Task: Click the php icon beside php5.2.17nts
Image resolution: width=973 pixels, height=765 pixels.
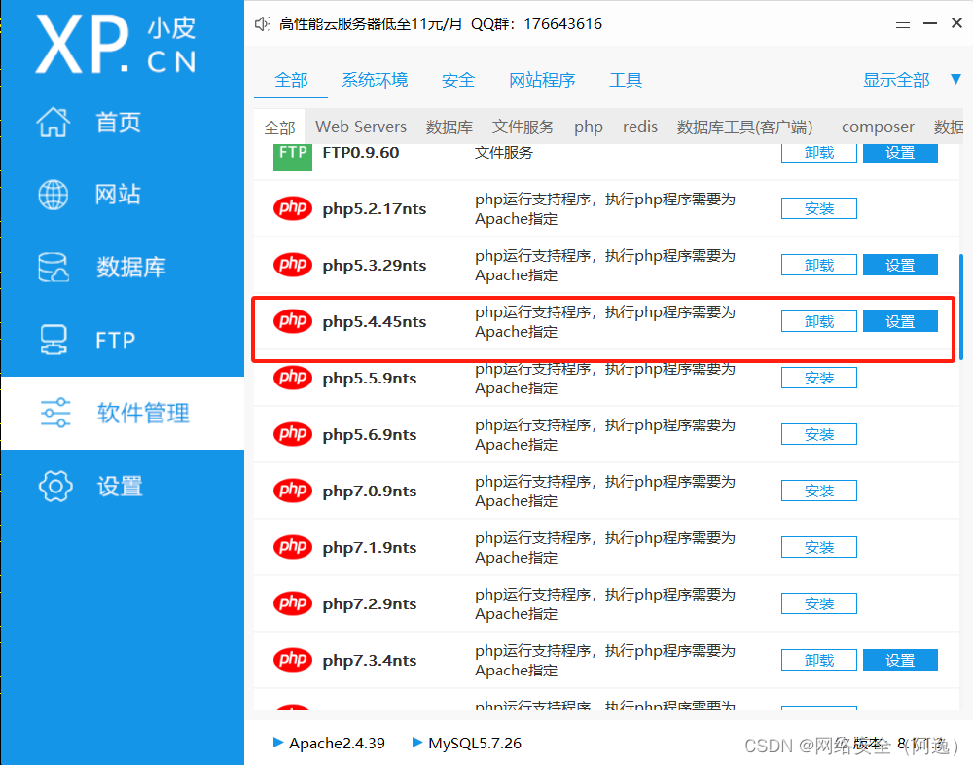Action: (293, 208)
